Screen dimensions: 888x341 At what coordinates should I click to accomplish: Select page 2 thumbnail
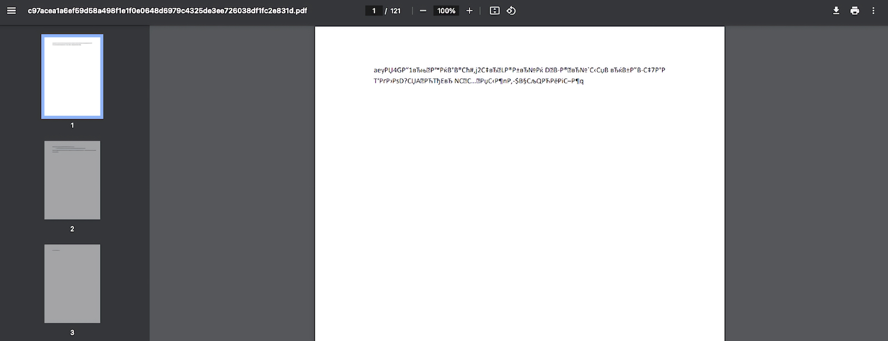coord(72,180)
